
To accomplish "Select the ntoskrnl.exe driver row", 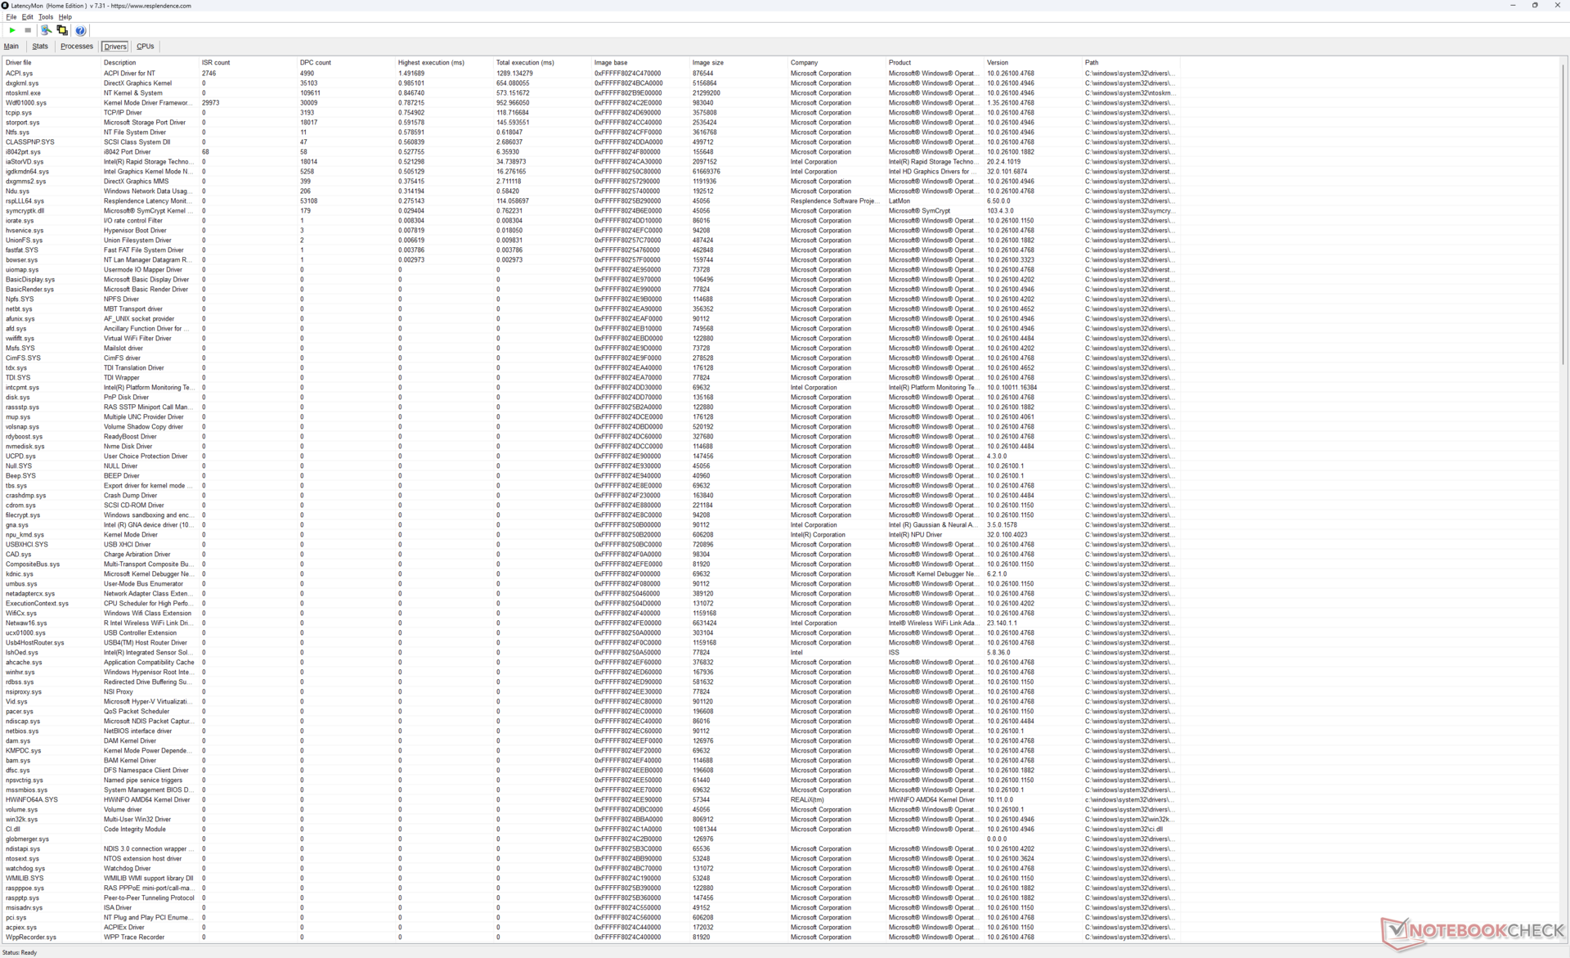I will 590,93.
